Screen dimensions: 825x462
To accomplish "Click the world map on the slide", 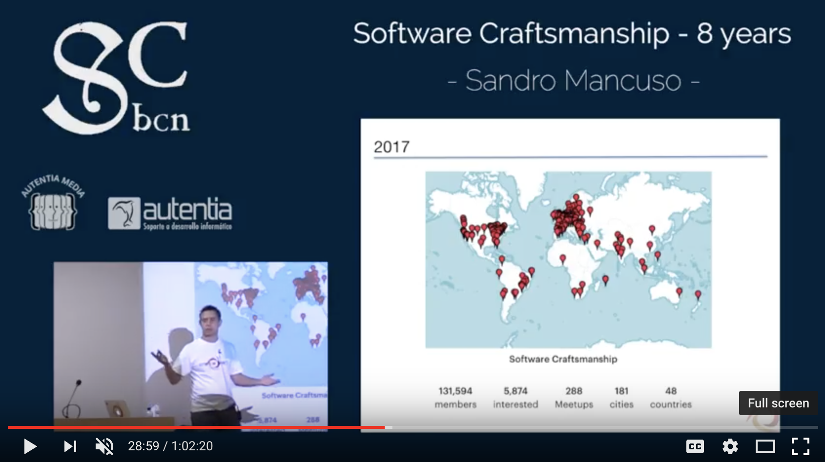I will pos(568,259).
